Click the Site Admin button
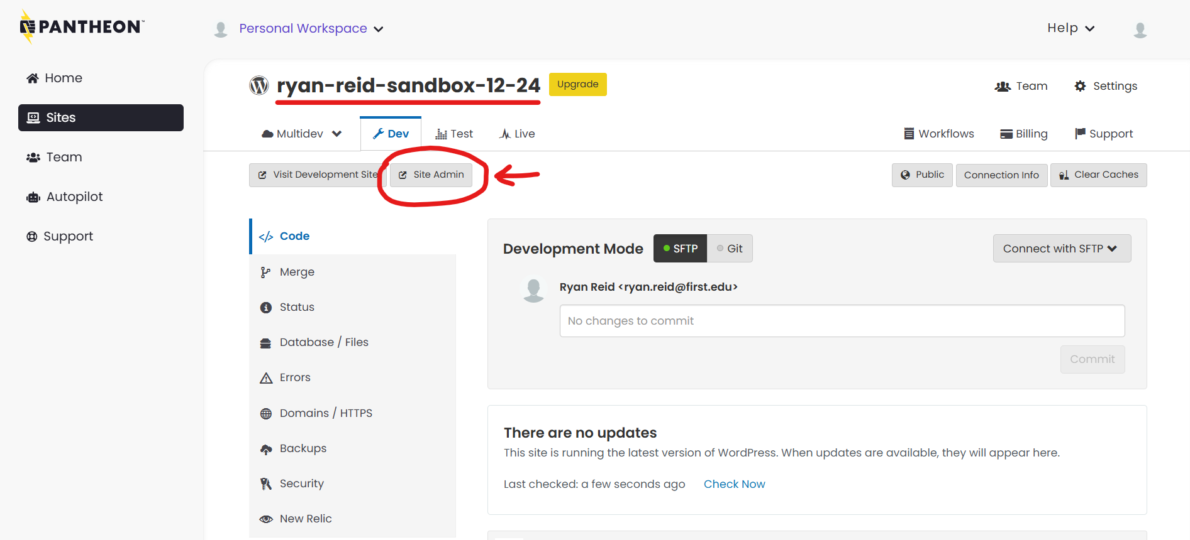 click(431, 175)
